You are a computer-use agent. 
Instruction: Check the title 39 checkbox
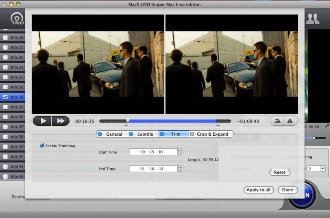[x=5, y=147]
